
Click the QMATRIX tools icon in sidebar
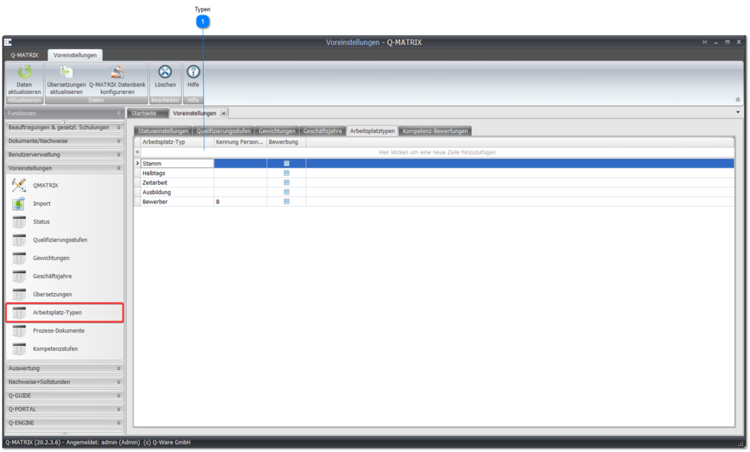pyautogui.click(x=19, y=185)
